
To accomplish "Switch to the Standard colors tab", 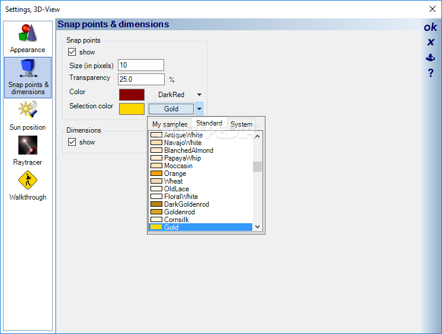I will click(x=209, y=123).
